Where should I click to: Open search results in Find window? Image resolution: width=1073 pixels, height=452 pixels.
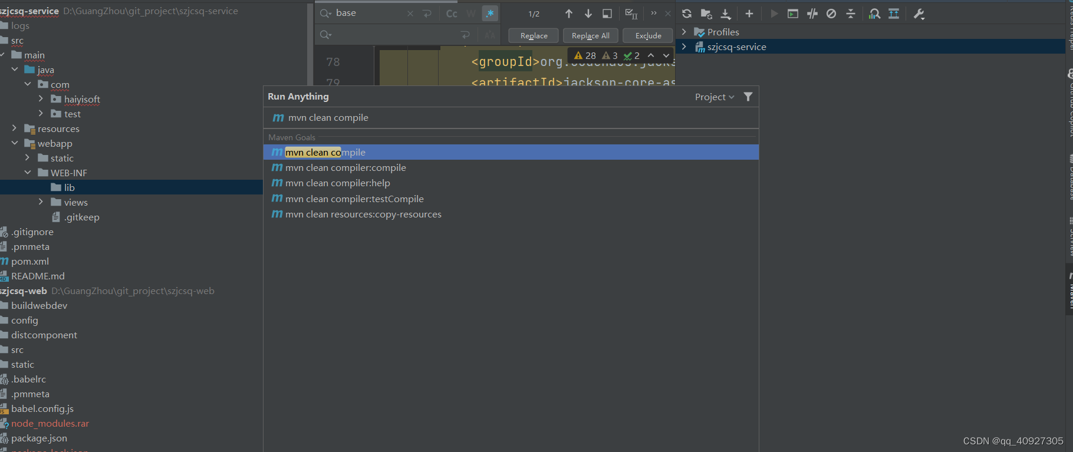(607, 14)
